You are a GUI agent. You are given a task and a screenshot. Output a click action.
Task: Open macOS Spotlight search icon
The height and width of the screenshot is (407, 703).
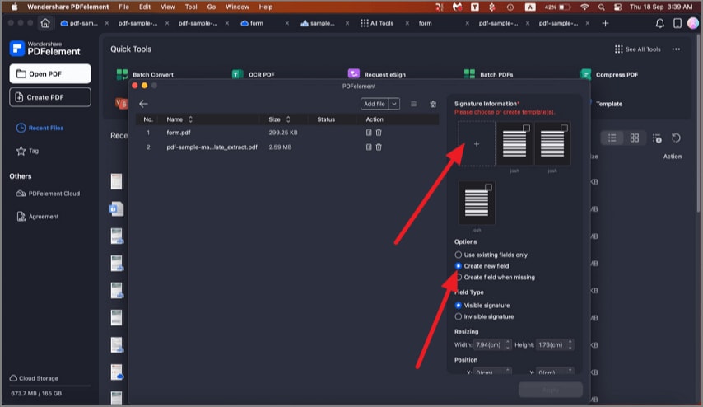click(x=601, y=7)
